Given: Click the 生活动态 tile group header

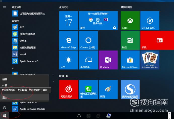Looking at the screenshot, I should click(64, 7).
